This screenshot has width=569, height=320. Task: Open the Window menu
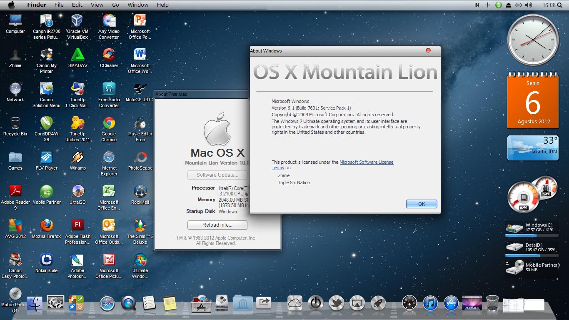tap(138, 5)
